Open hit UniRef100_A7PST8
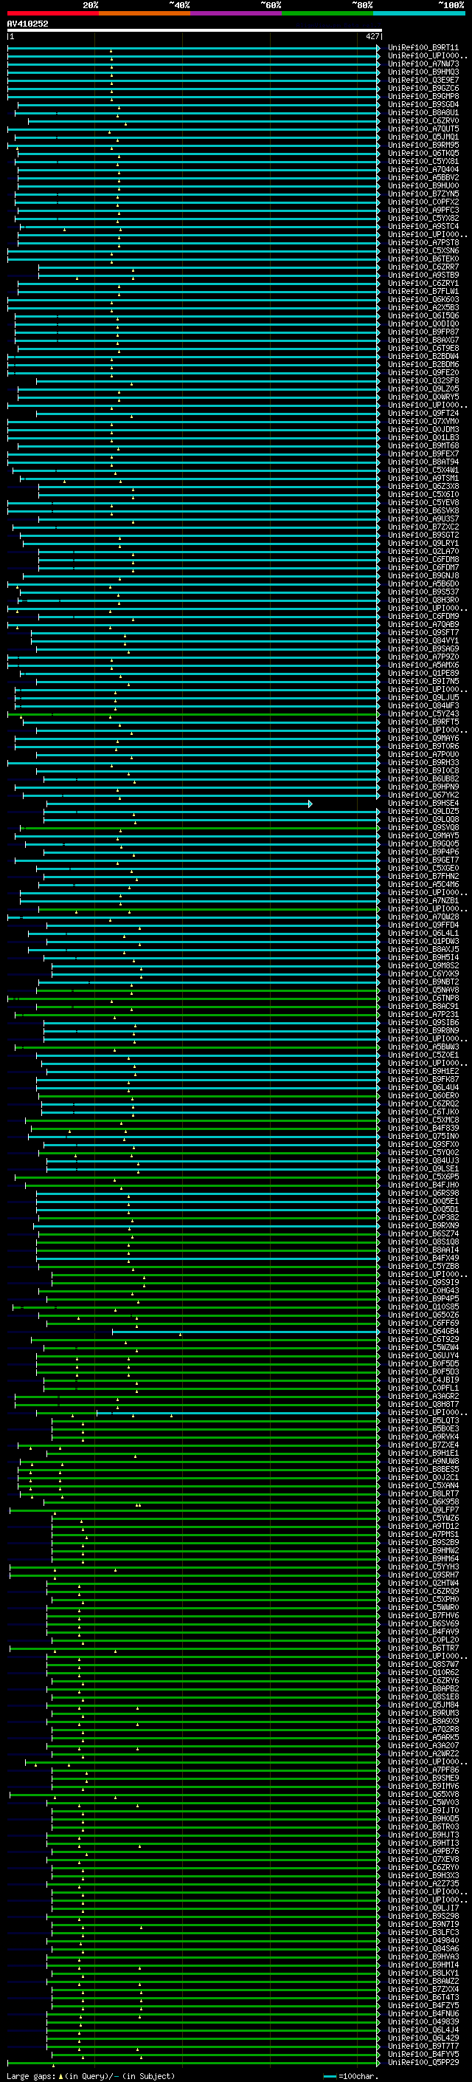Image resolution: width=472 pixels, height=2082 pixels. pos(423,242)
